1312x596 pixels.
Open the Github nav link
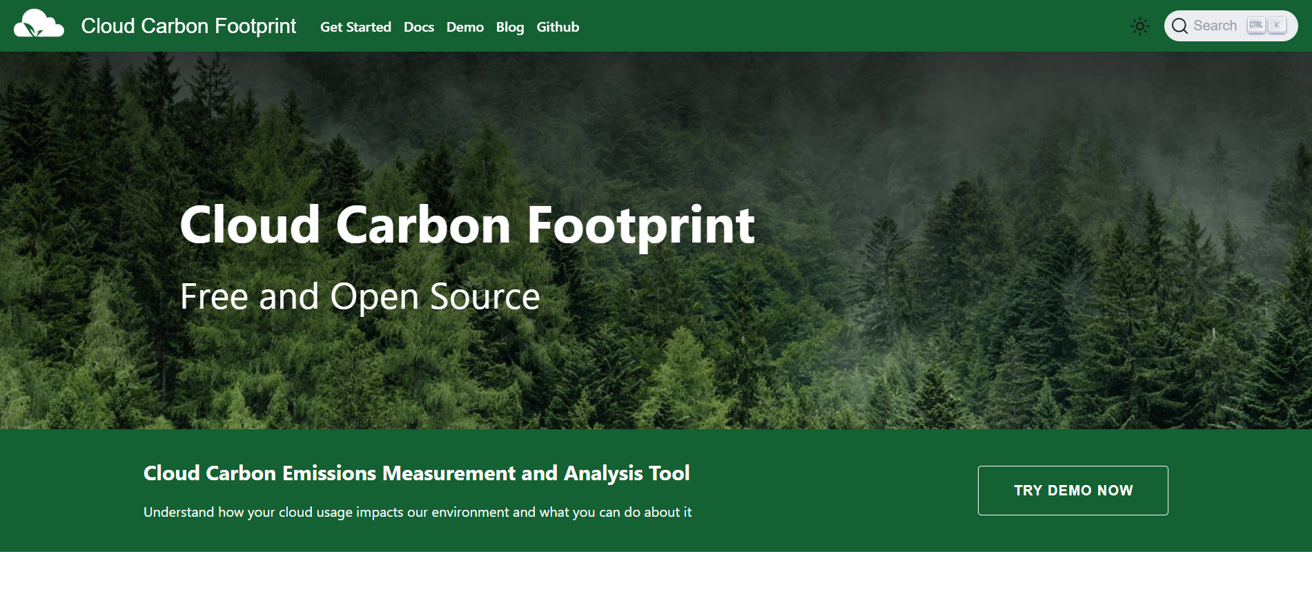coord(558,27)
